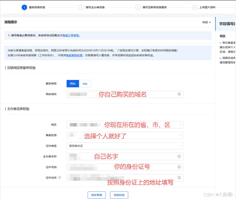Screen dimensions: 236x199
Task: Click the 互联网信息服务校验 section heading
Action: click(x=21, y=68)
